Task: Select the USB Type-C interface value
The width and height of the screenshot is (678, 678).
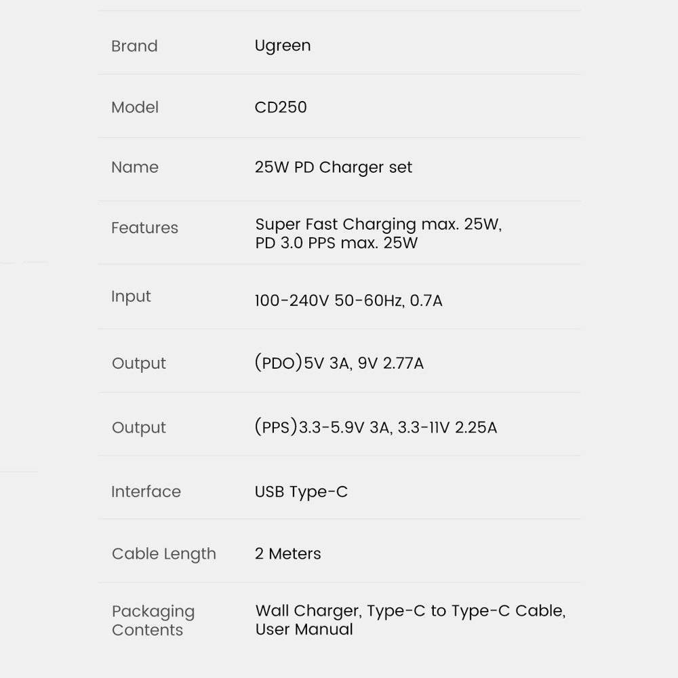Action: point(301,492)
